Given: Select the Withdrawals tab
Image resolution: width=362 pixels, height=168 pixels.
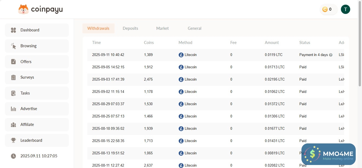Looking at the screenshot, I should pyautogui.click(x=98, y=28).
